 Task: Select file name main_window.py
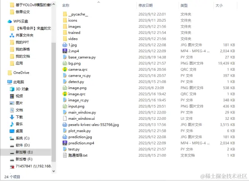[82, 113]
